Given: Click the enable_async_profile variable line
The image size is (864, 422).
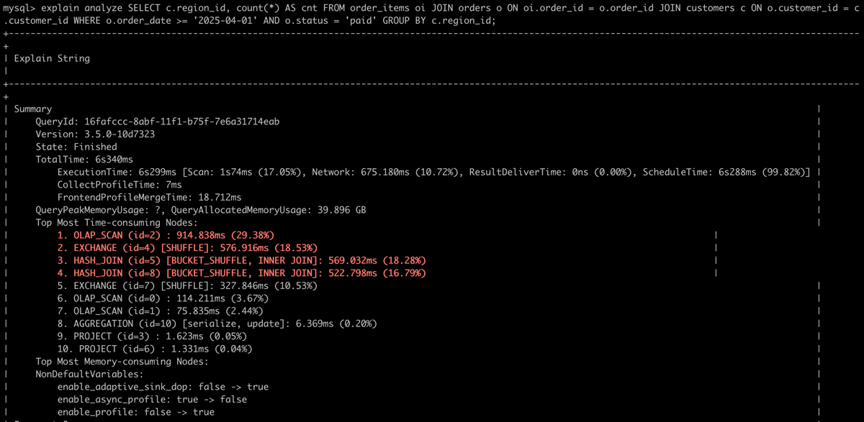Looking at the screenshot, I should (152, 399).
